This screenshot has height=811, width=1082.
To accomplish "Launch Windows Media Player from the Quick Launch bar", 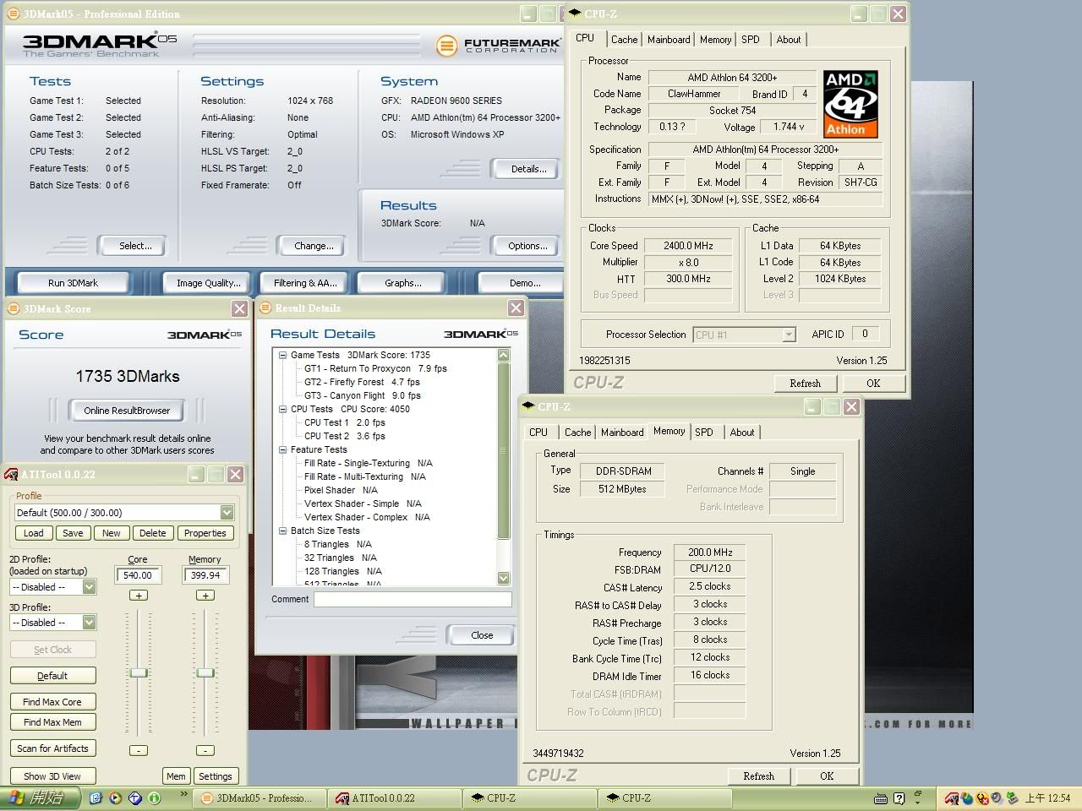I will (115, 797).
